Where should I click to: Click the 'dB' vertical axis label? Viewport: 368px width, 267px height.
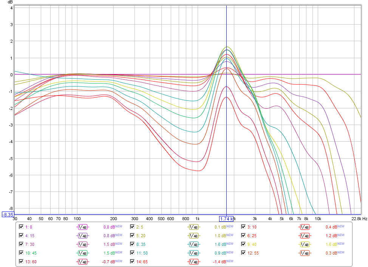(10, 2)
